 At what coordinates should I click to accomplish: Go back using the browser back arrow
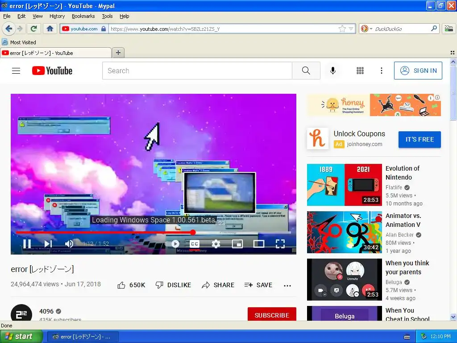tap(8, 29)
